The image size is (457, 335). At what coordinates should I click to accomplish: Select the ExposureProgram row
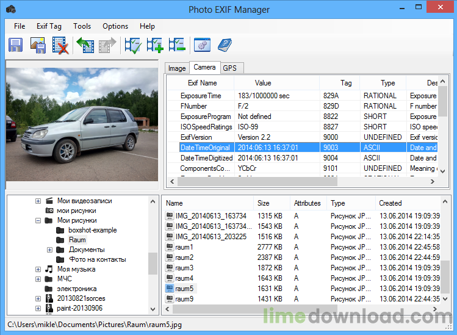(x=302, y=117)
